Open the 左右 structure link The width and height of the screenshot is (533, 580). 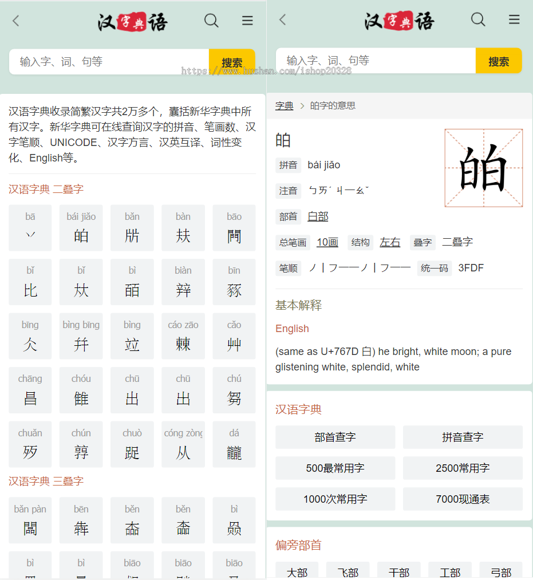coord(390,242)
